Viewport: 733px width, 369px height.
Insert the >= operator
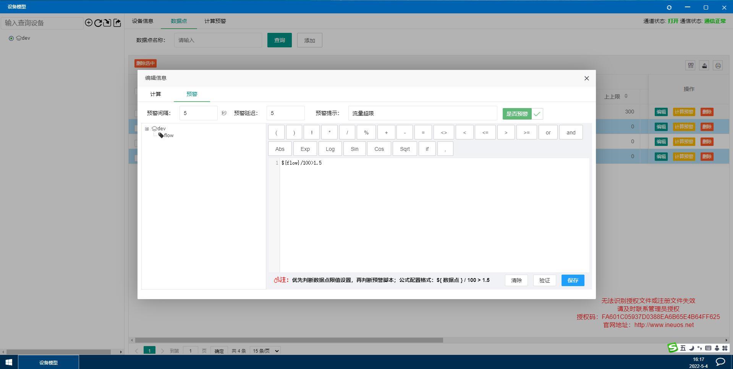[x=526, y=133]
